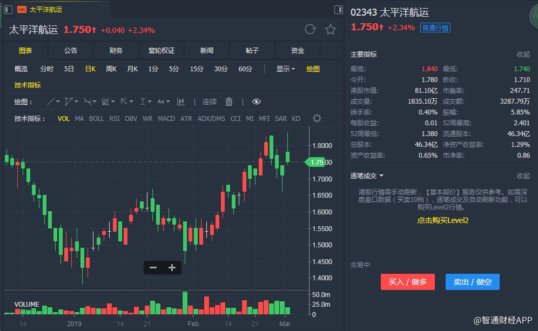The image size is (538, 331).
Task: Toggle the RSI indicator
Action: (115, 119)
